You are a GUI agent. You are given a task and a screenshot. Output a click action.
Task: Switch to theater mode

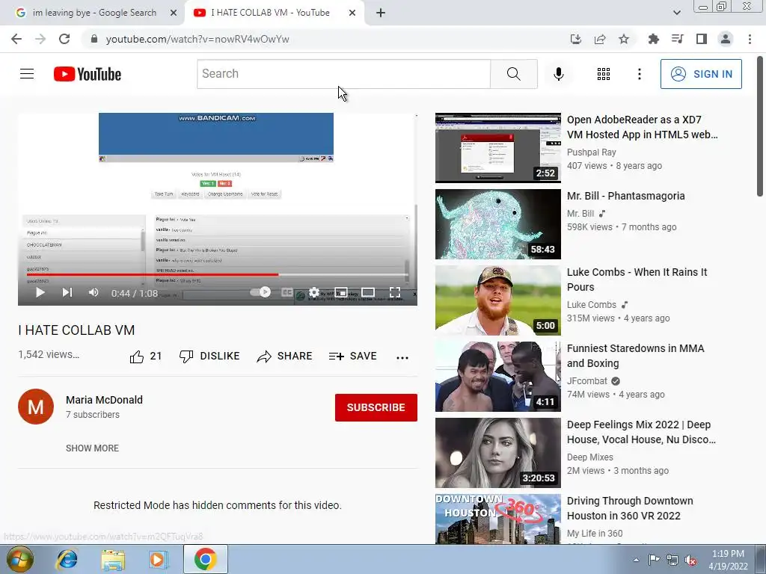click(368, 292)
